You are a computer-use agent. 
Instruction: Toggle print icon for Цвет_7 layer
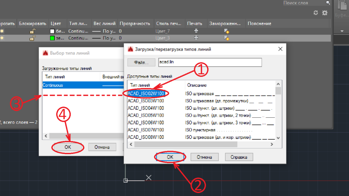coord(196,31)
